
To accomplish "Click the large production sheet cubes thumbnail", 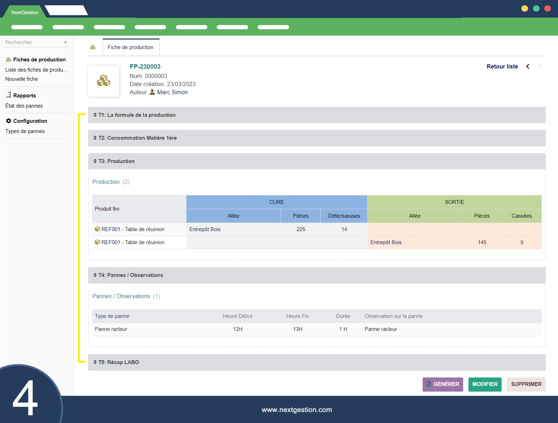I will [104, 81].
